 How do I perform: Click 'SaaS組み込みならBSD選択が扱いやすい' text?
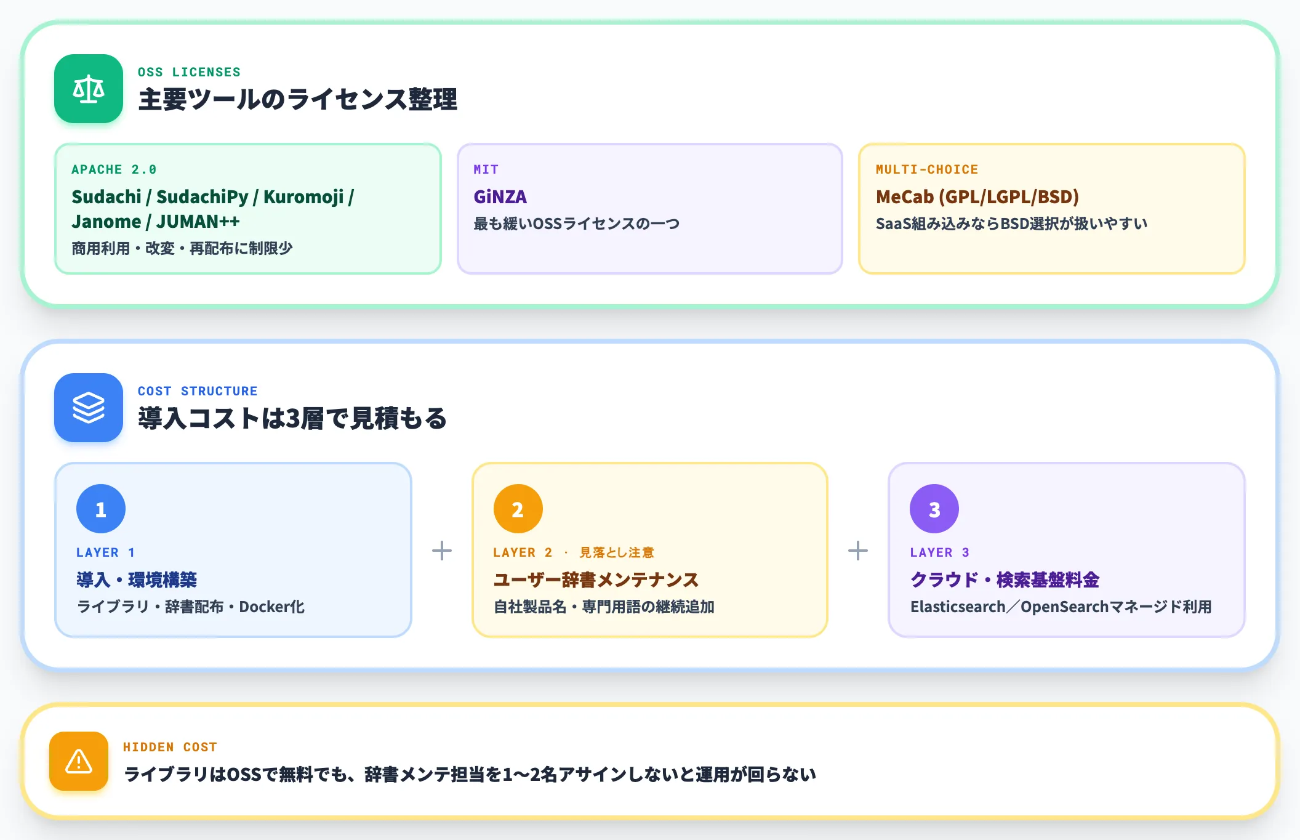(x=1012, y=224)
